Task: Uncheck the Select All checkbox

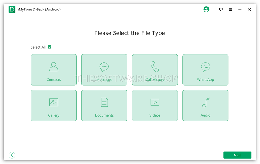Action: coord(50,47)
